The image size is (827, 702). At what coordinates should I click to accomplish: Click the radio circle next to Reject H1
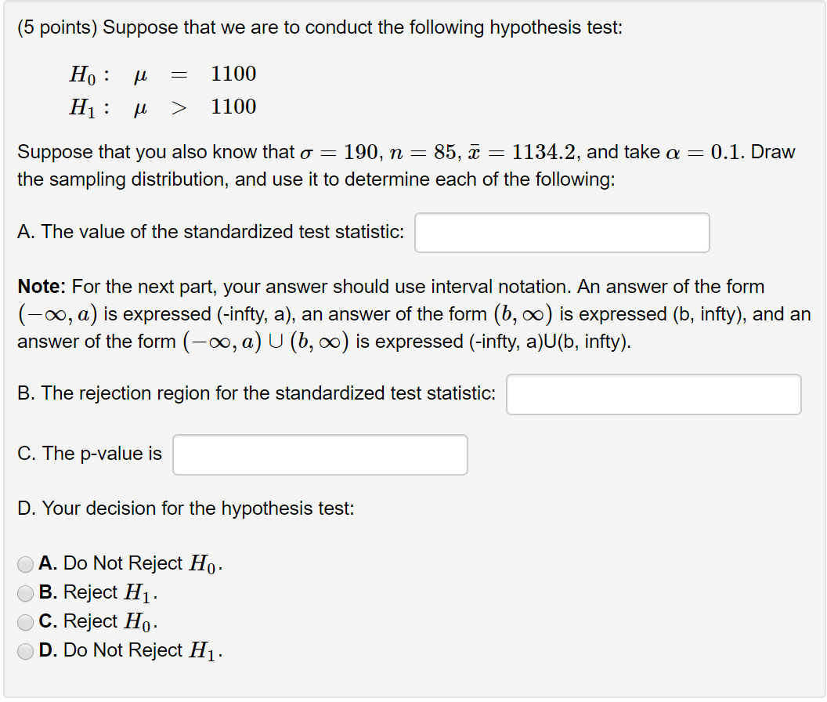pos(24,593)
